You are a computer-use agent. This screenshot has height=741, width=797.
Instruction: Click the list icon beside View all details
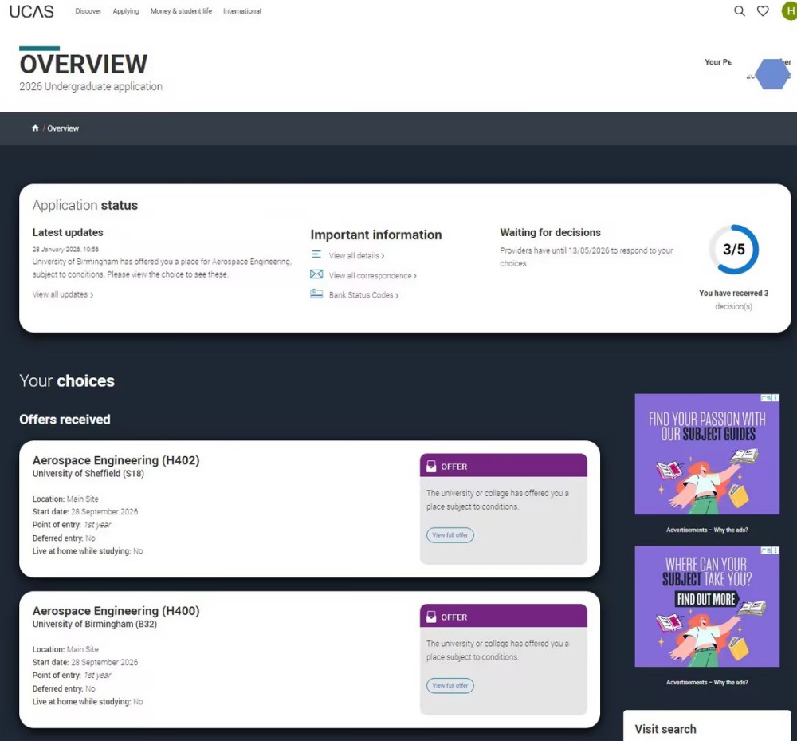coord(316,254)
